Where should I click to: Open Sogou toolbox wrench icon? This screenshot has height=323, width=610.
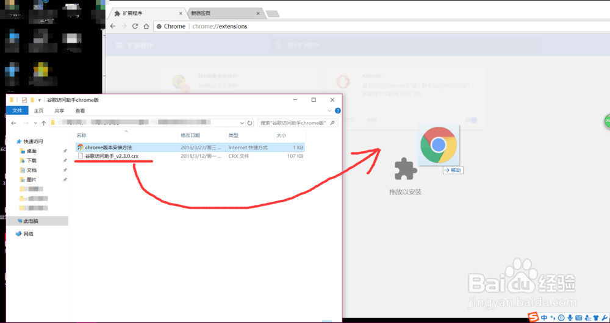tap(604, 318)
